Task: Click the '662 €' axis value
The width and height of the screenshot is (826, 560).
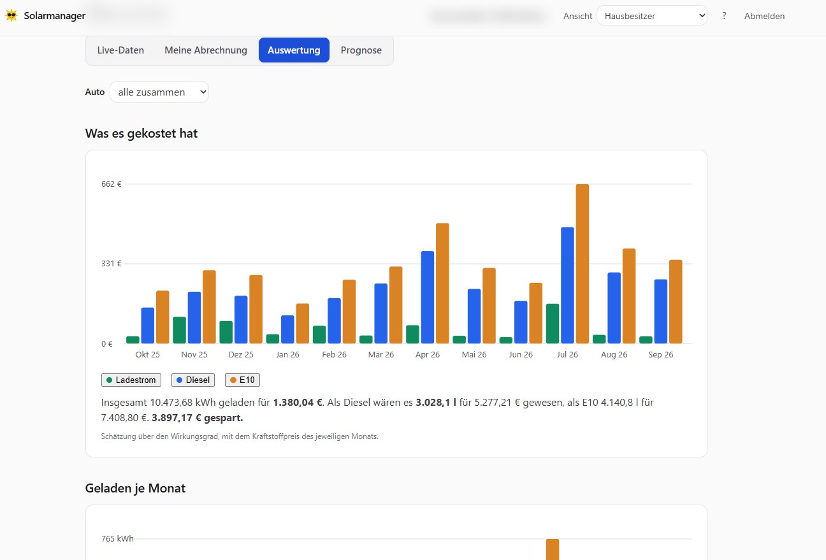Action: (x=111, y=184)
